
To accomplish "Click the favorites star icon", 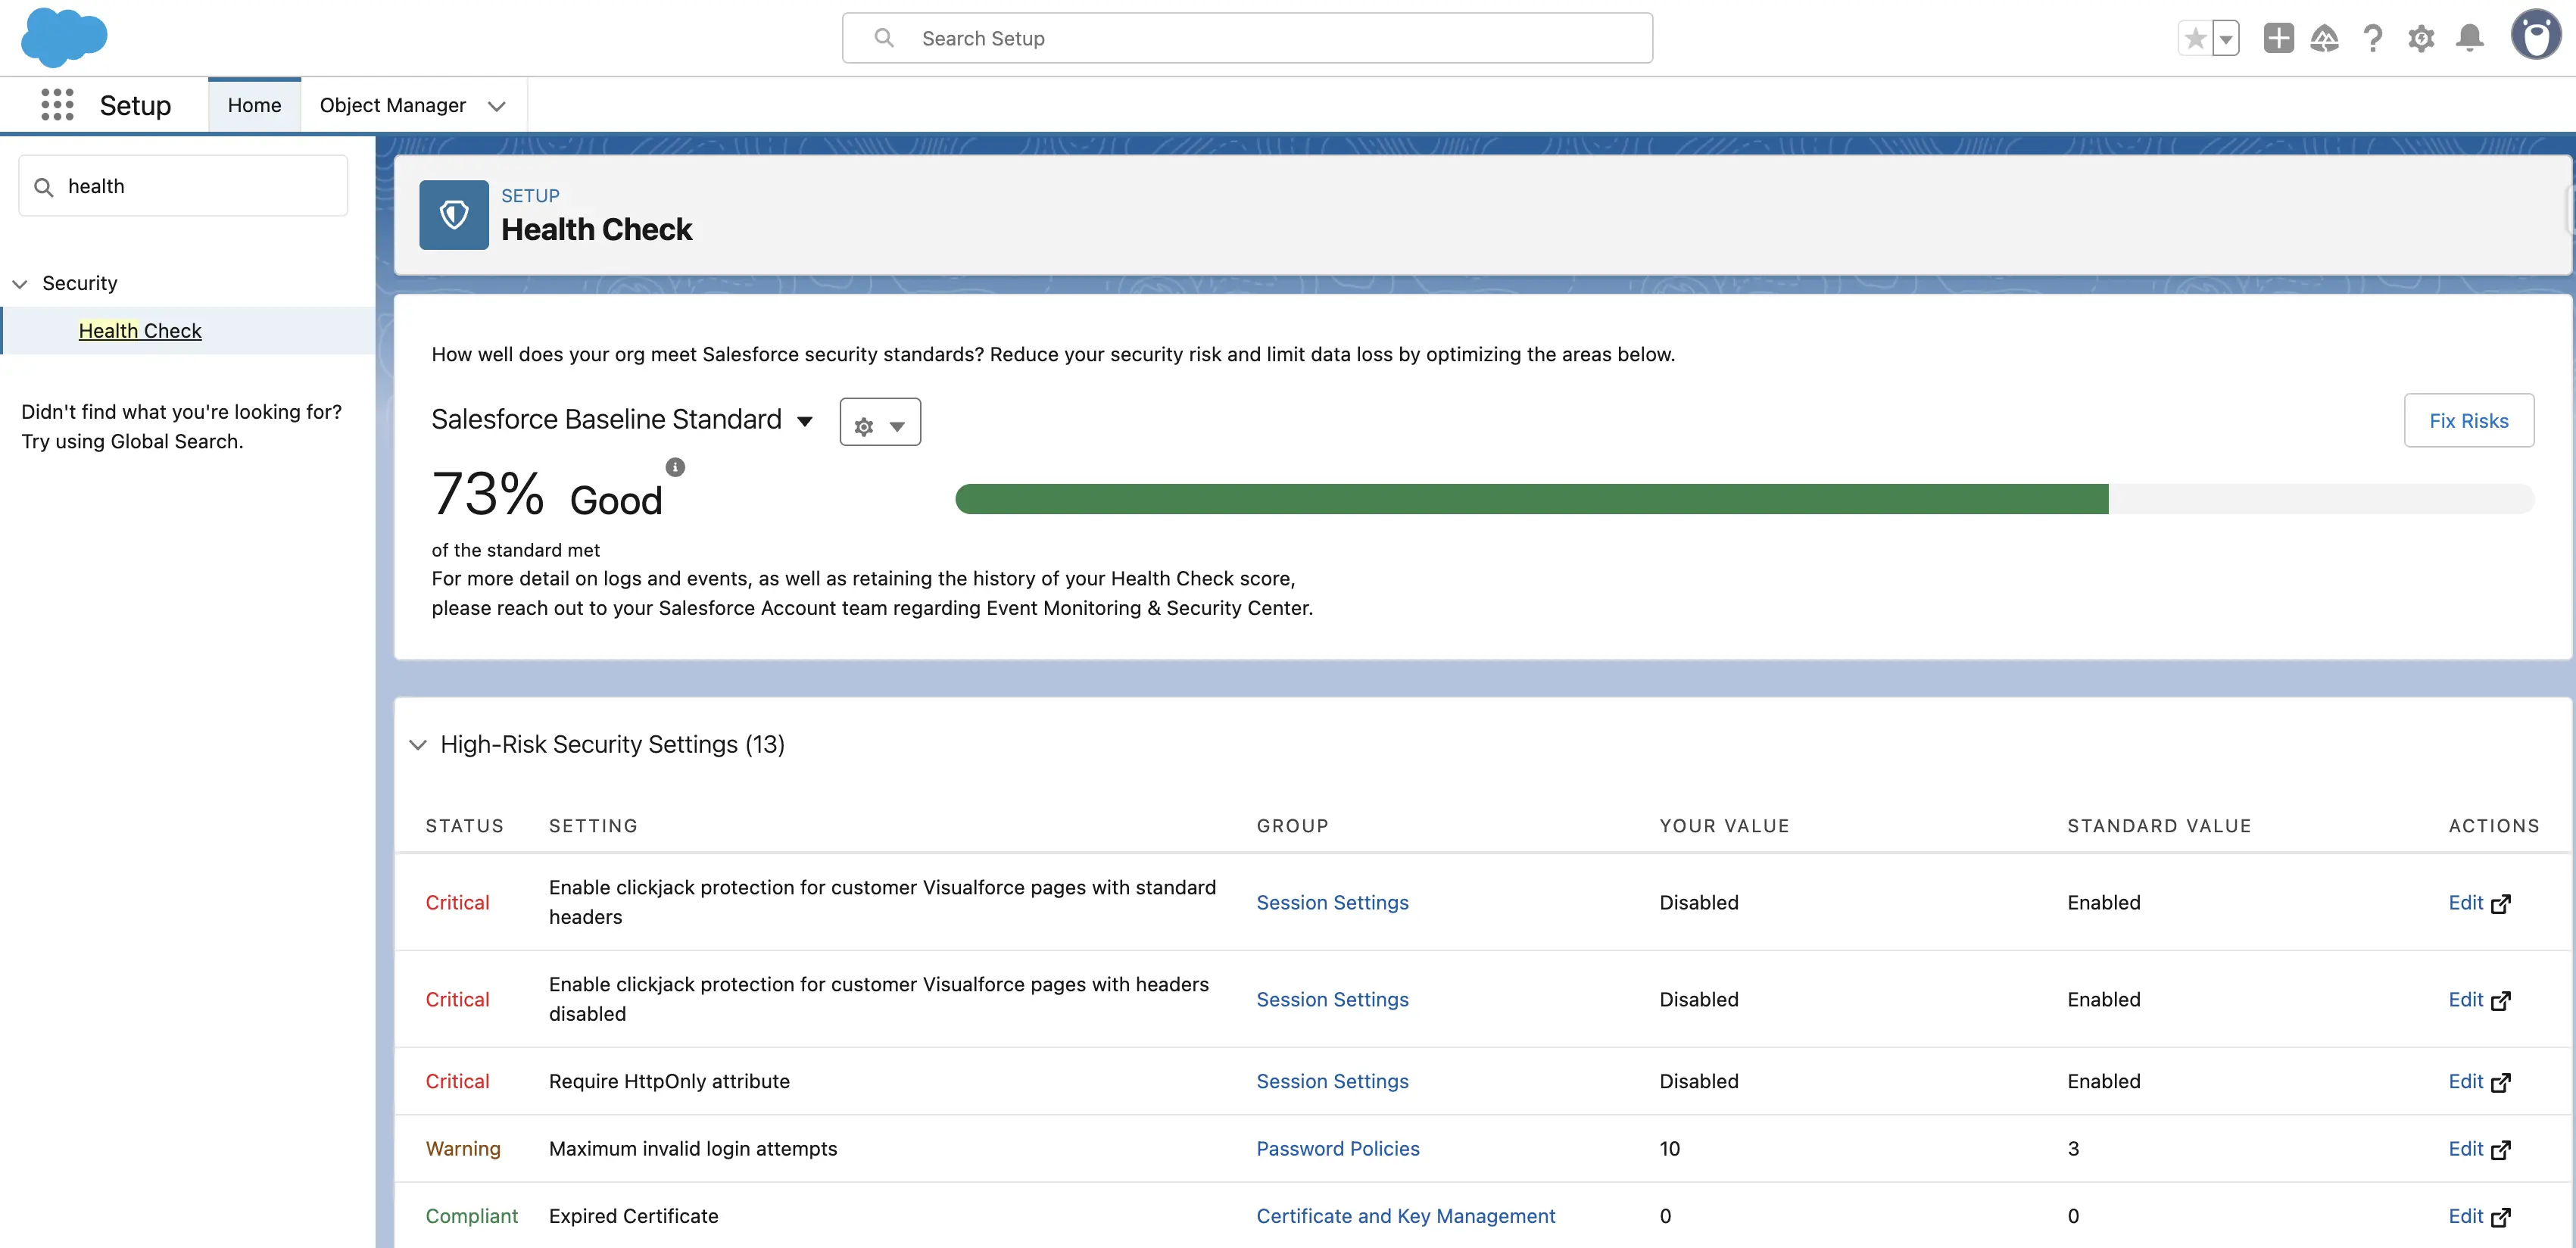I will pyautogui.click(x=2194, y=39).
